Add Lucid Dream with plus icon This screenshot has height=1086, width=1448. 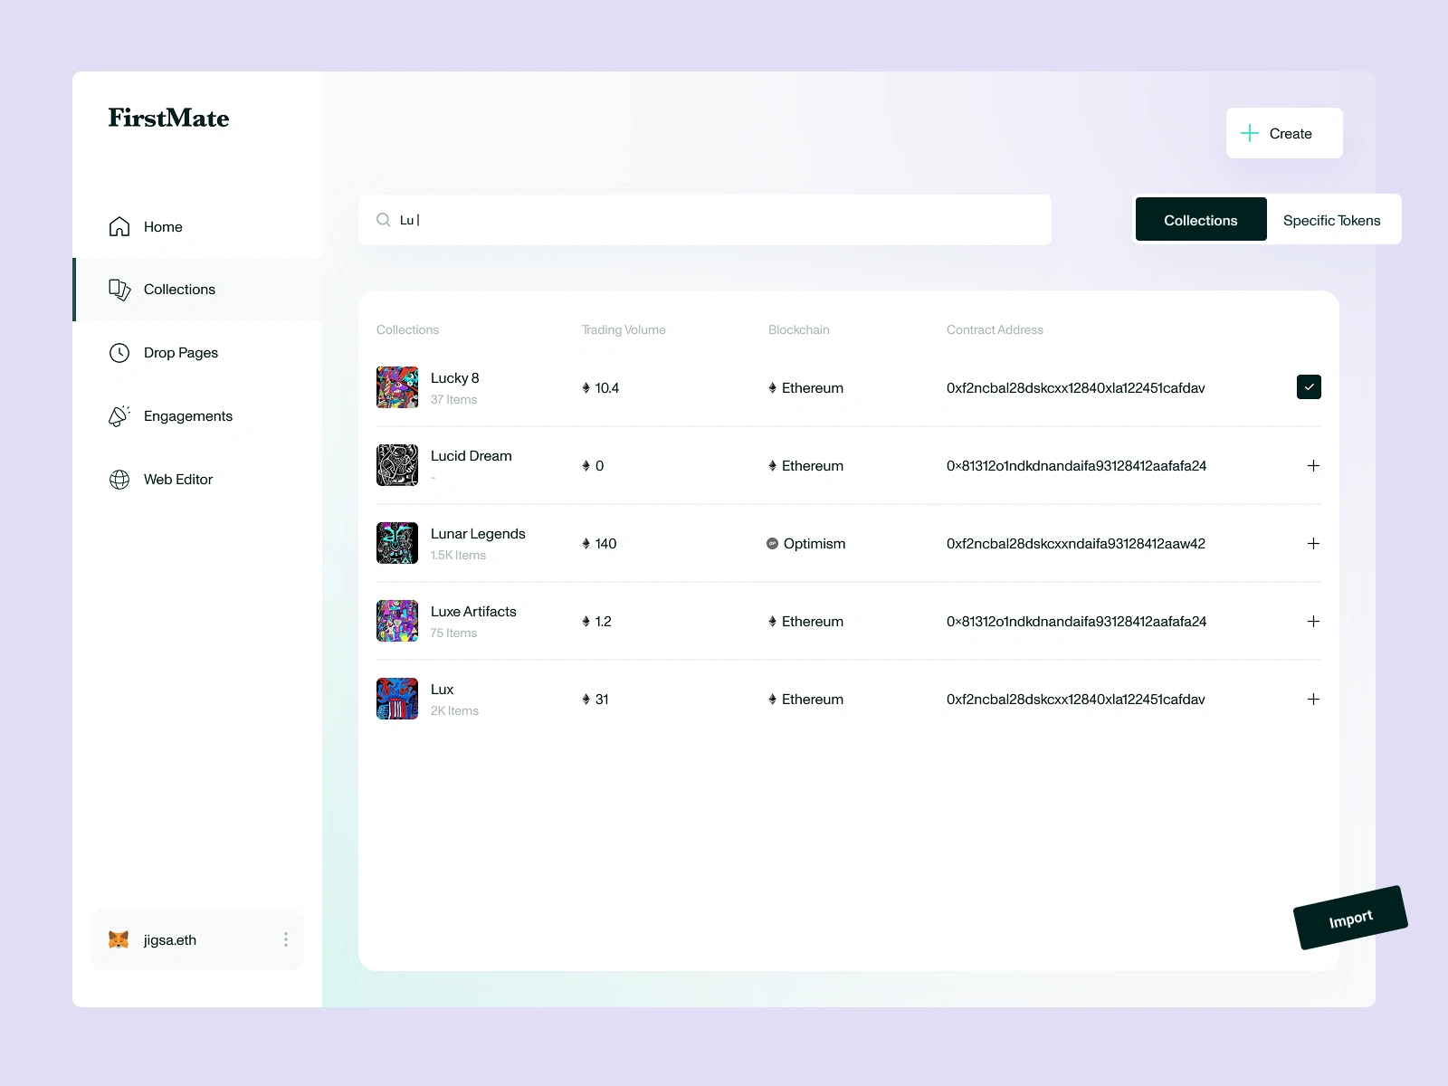click(x=1313, y=465)
